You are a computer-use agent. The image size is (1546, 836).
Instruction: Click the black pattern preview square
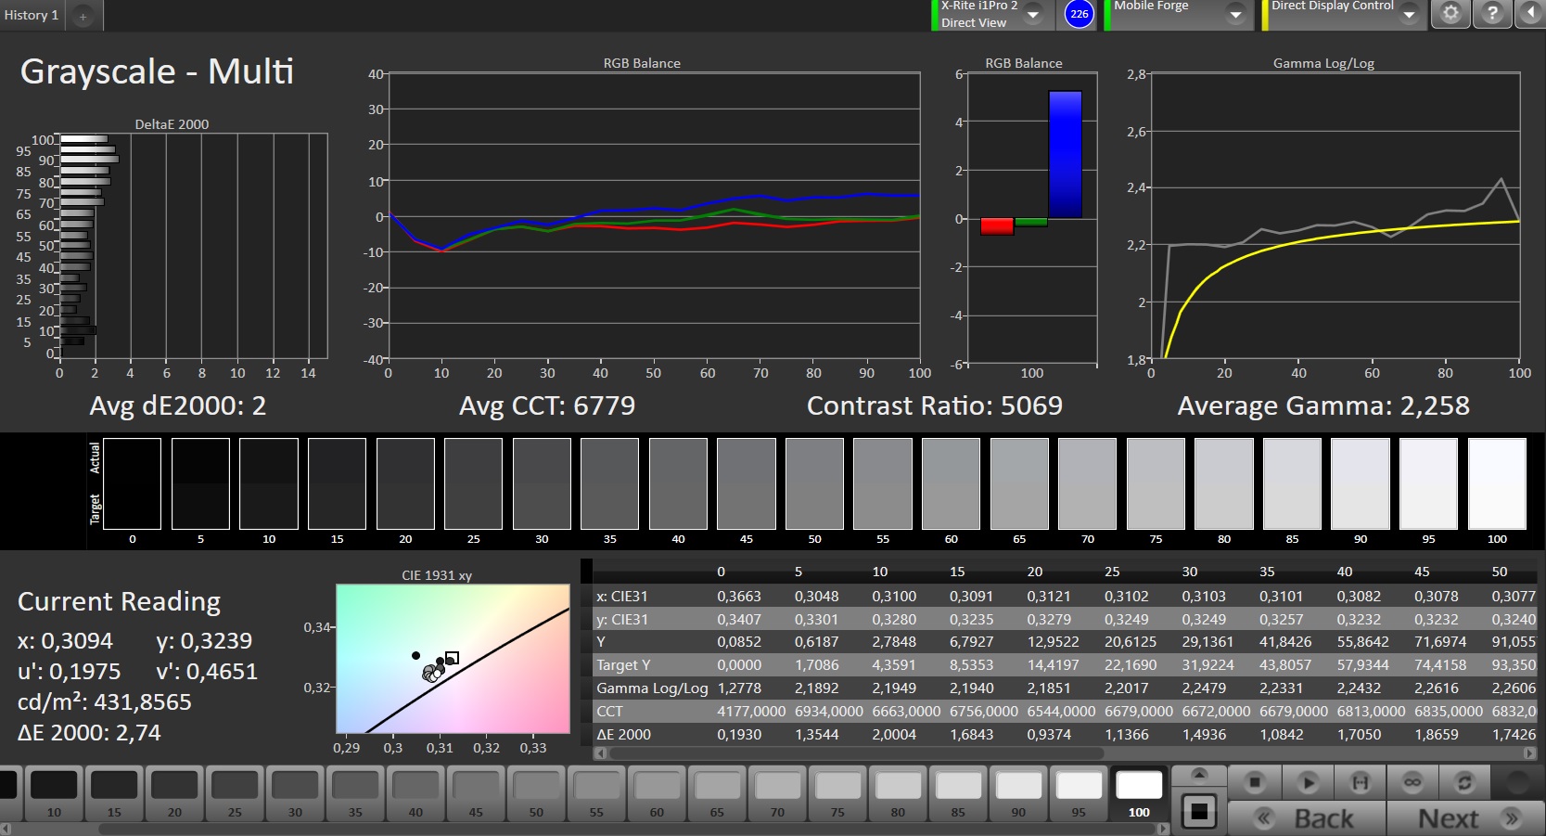point(1199,812)
